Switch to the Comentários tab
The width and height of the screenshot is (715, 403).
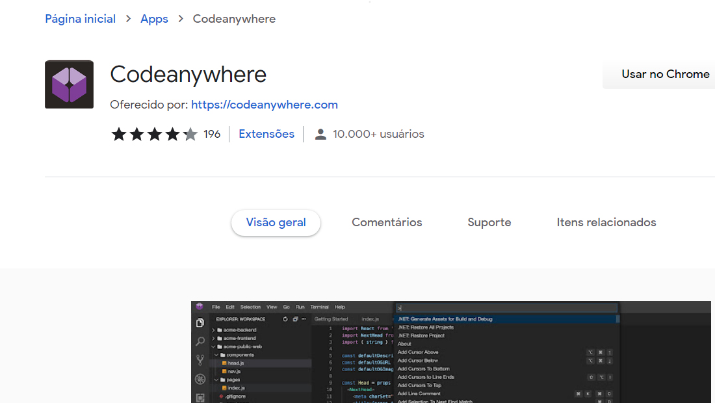(387, 222)
